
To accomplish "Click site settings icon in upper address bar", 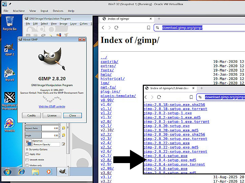I will (x=157, y=28).
